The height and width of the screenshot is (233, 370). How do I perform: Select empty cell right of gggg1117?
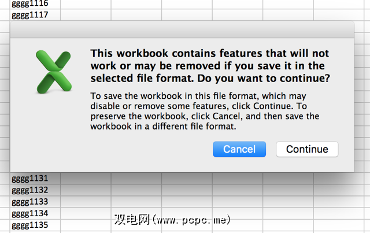[86, 14]
